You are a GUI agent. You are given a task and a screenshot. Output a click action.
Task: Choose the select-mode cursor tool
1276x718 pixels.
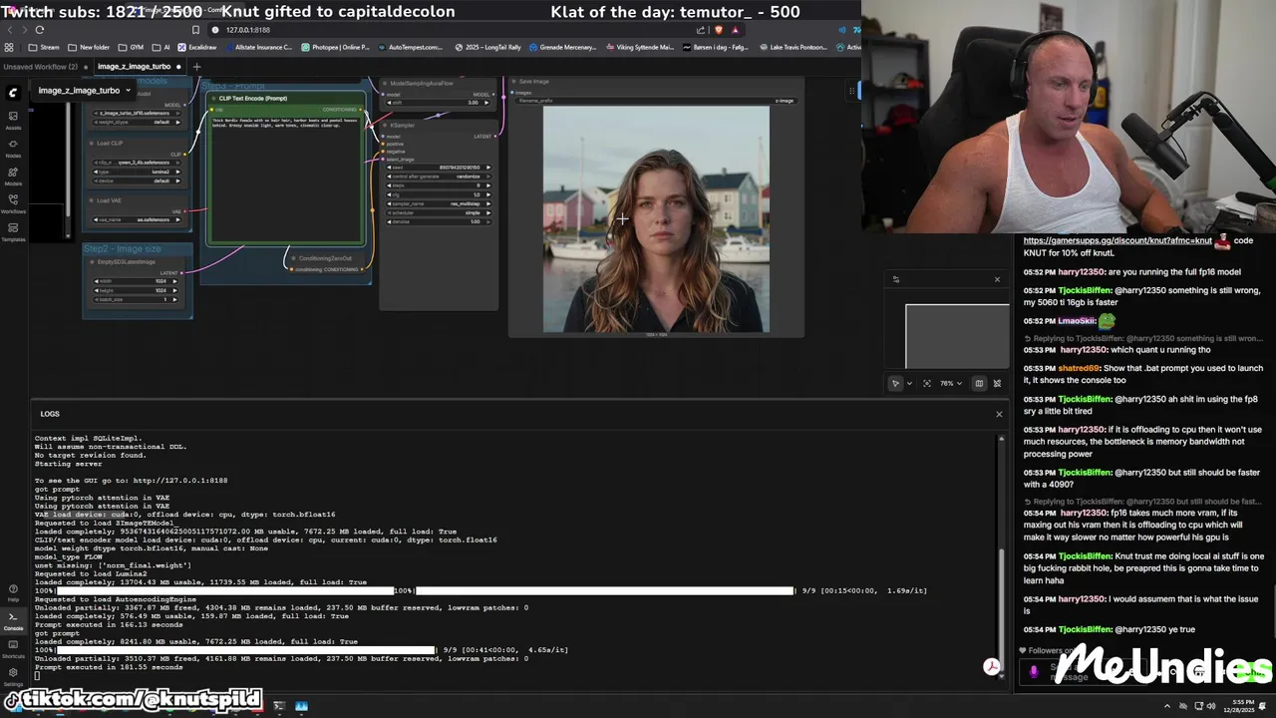895,383
